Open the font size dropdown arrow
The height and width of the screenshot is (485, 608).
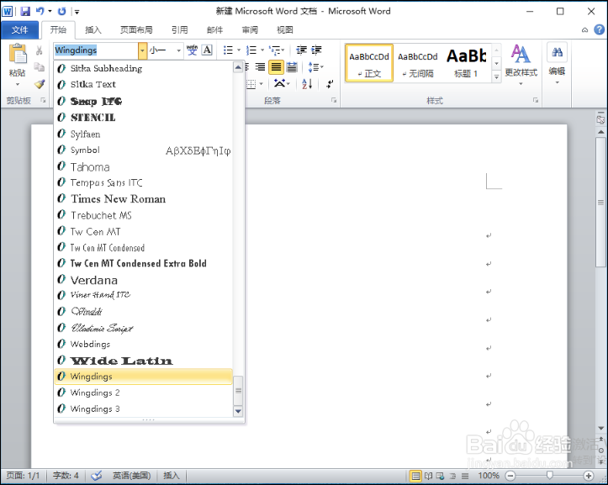coord(178,50)
